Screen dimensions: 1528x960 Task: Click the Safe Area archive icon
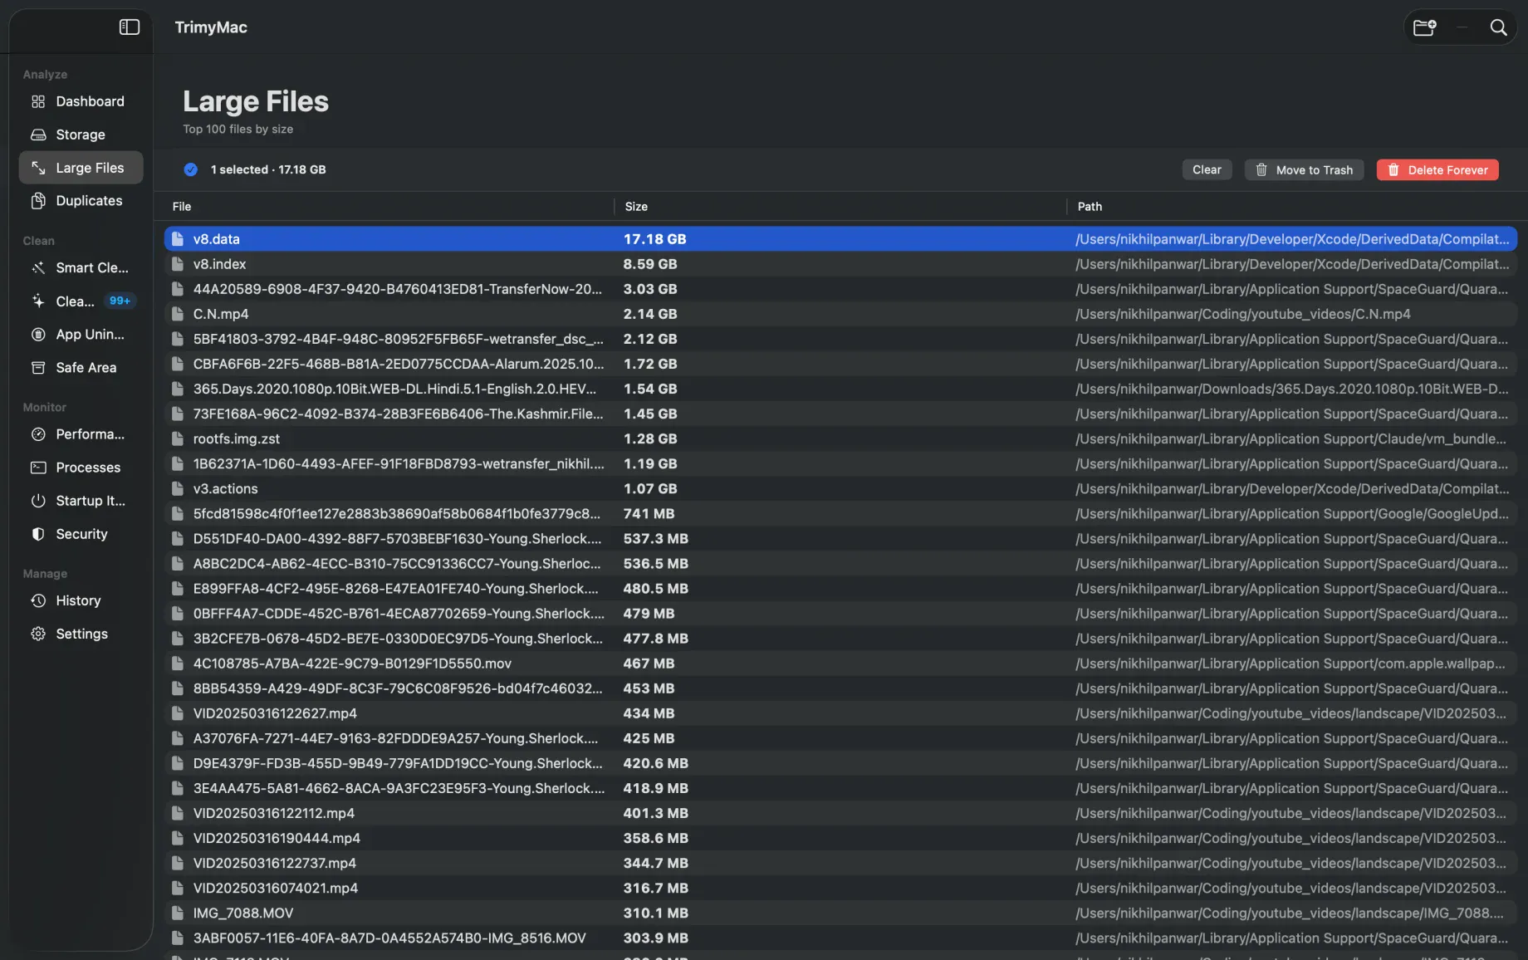38,367
